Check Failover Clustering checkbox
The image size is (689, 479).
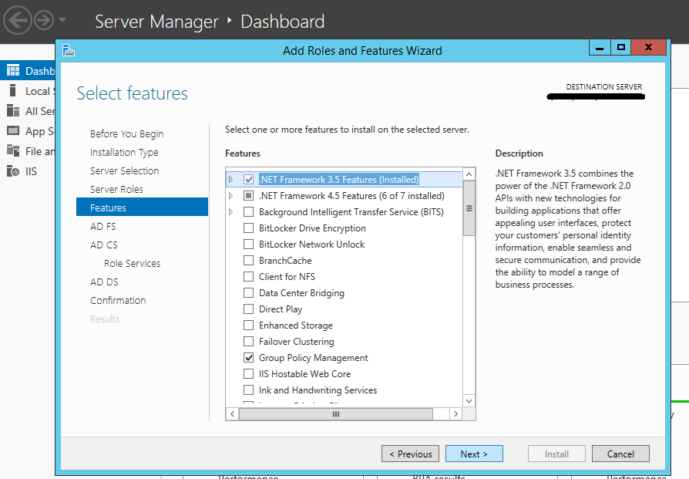click(249, 342)
